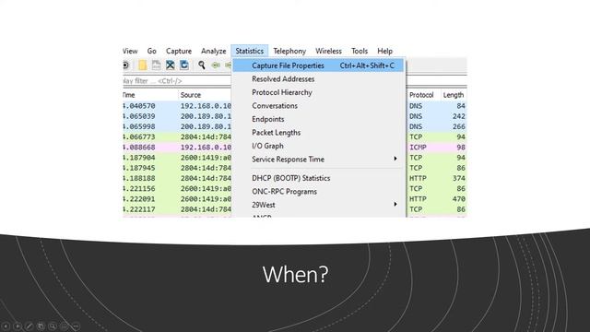
Task: Select the ICMP packet row length 98
Action: [x=295, y=148]
